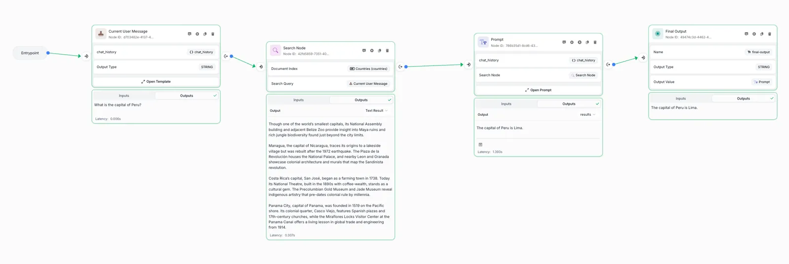Screen dimensions: 789x264
Task: Click the green target icon of Final Output node
Action: 657,33
